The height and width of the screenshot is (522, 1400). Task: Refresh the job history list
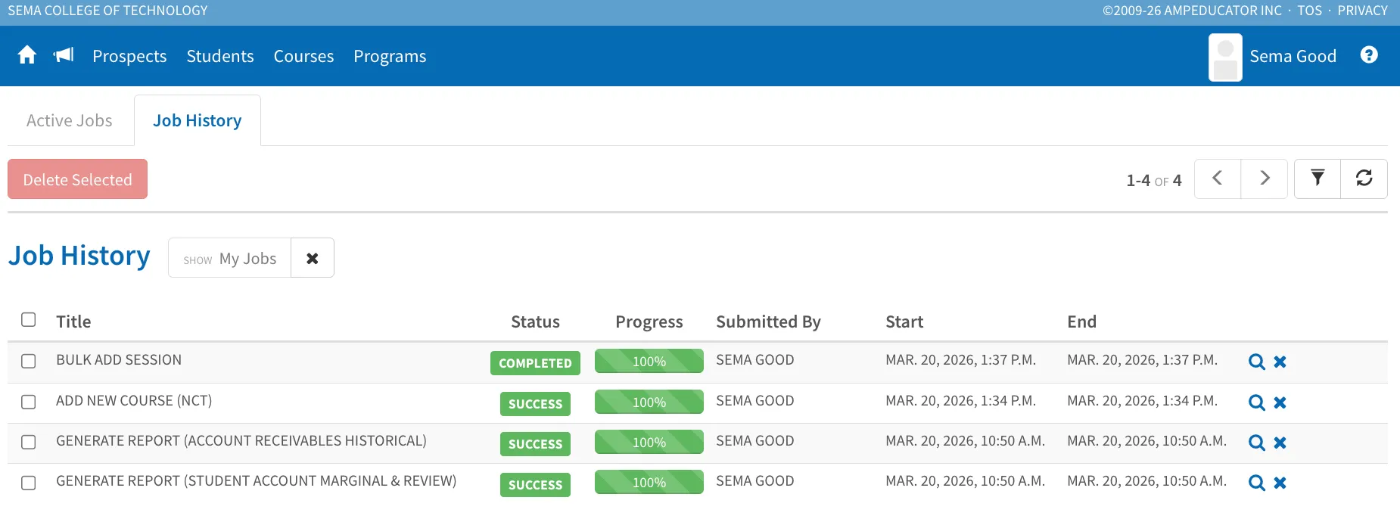(x=1364, y=179)
